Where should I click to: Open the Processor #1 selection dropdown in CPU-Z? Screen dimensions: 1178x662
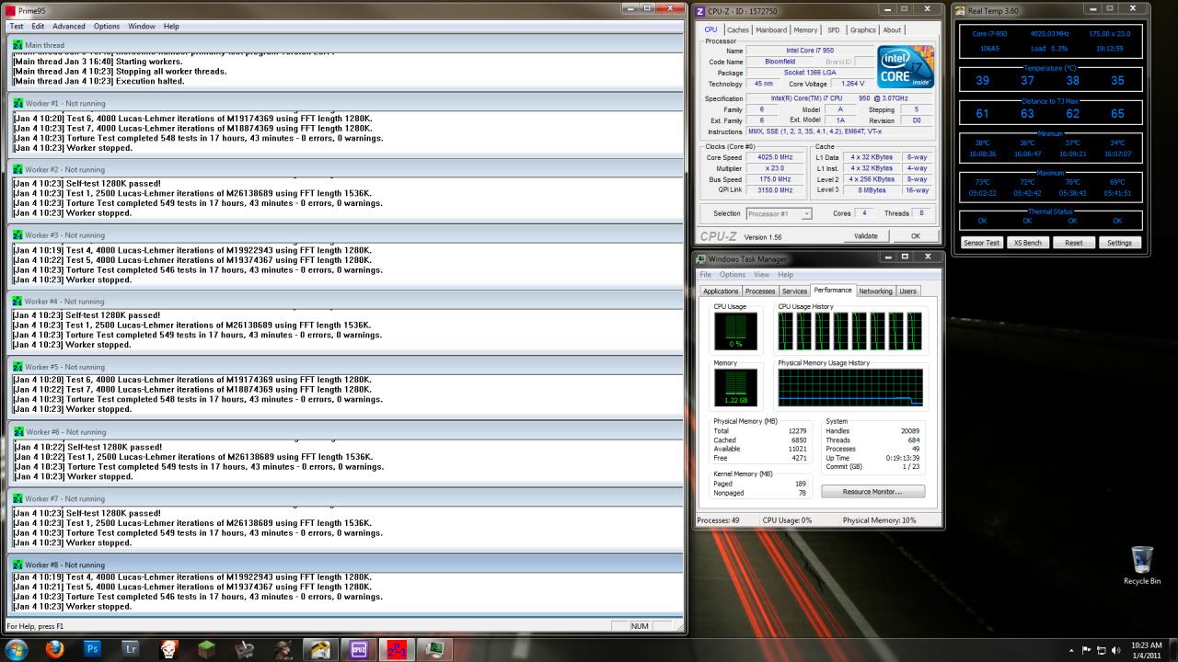pos(780,213)
